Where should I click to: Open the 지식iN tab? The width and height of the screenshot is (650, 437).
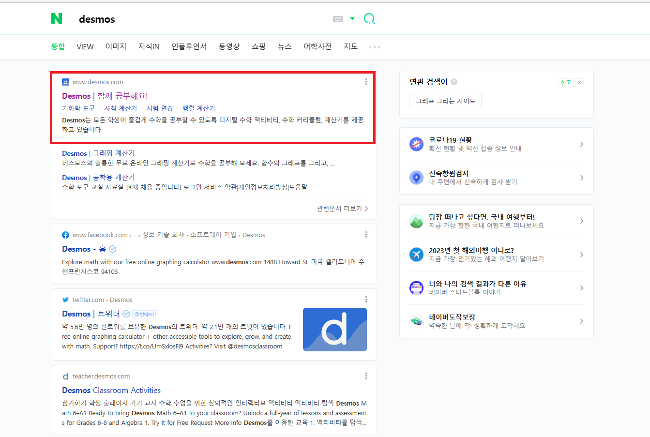(149, 46)
